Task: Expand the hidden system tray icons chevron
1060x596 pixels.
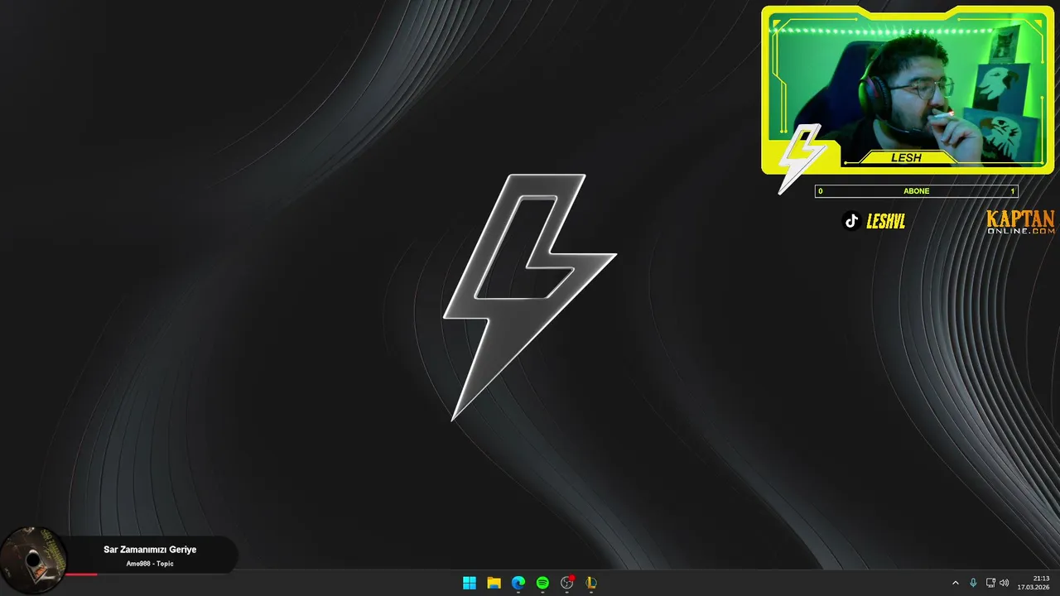Action: pos(955,583)
